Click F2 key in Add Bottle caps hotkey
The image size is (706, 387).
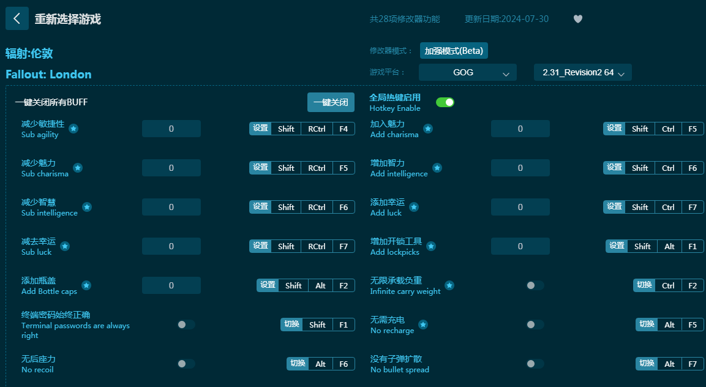(x=344, y=285)
